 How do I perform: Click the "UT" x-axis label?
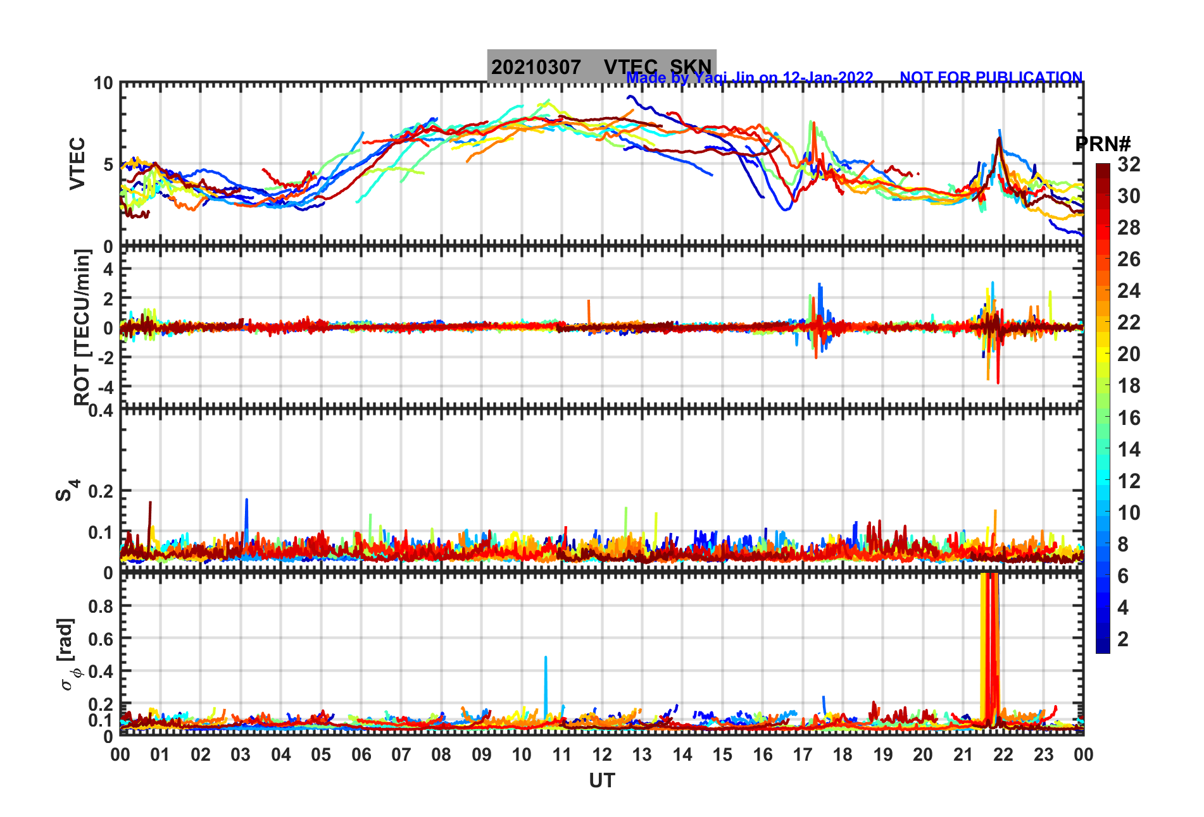[601, 781]
